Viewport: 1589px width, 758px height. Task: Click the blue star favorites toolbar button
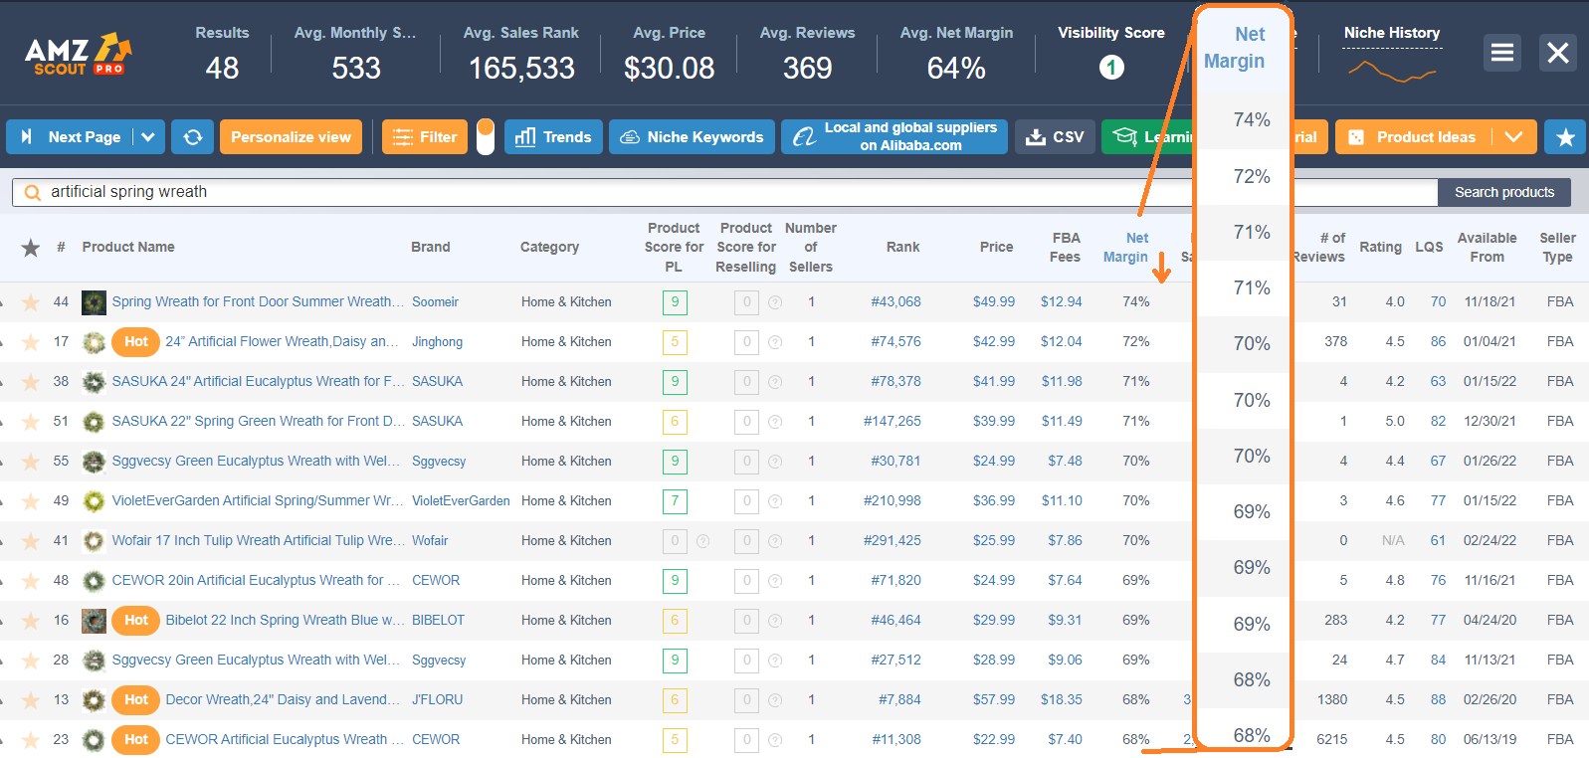coord(1565,137)
